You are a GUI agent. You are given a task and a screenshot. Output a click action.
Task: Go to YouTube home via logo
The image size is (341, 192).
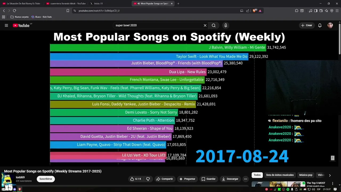[x=21, y=25]
